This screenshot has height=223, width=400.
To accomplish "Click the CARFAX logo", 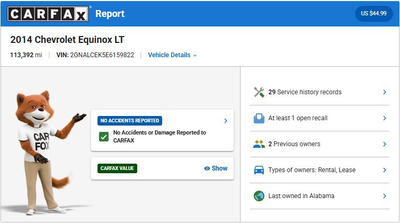I will pos(48,14).
